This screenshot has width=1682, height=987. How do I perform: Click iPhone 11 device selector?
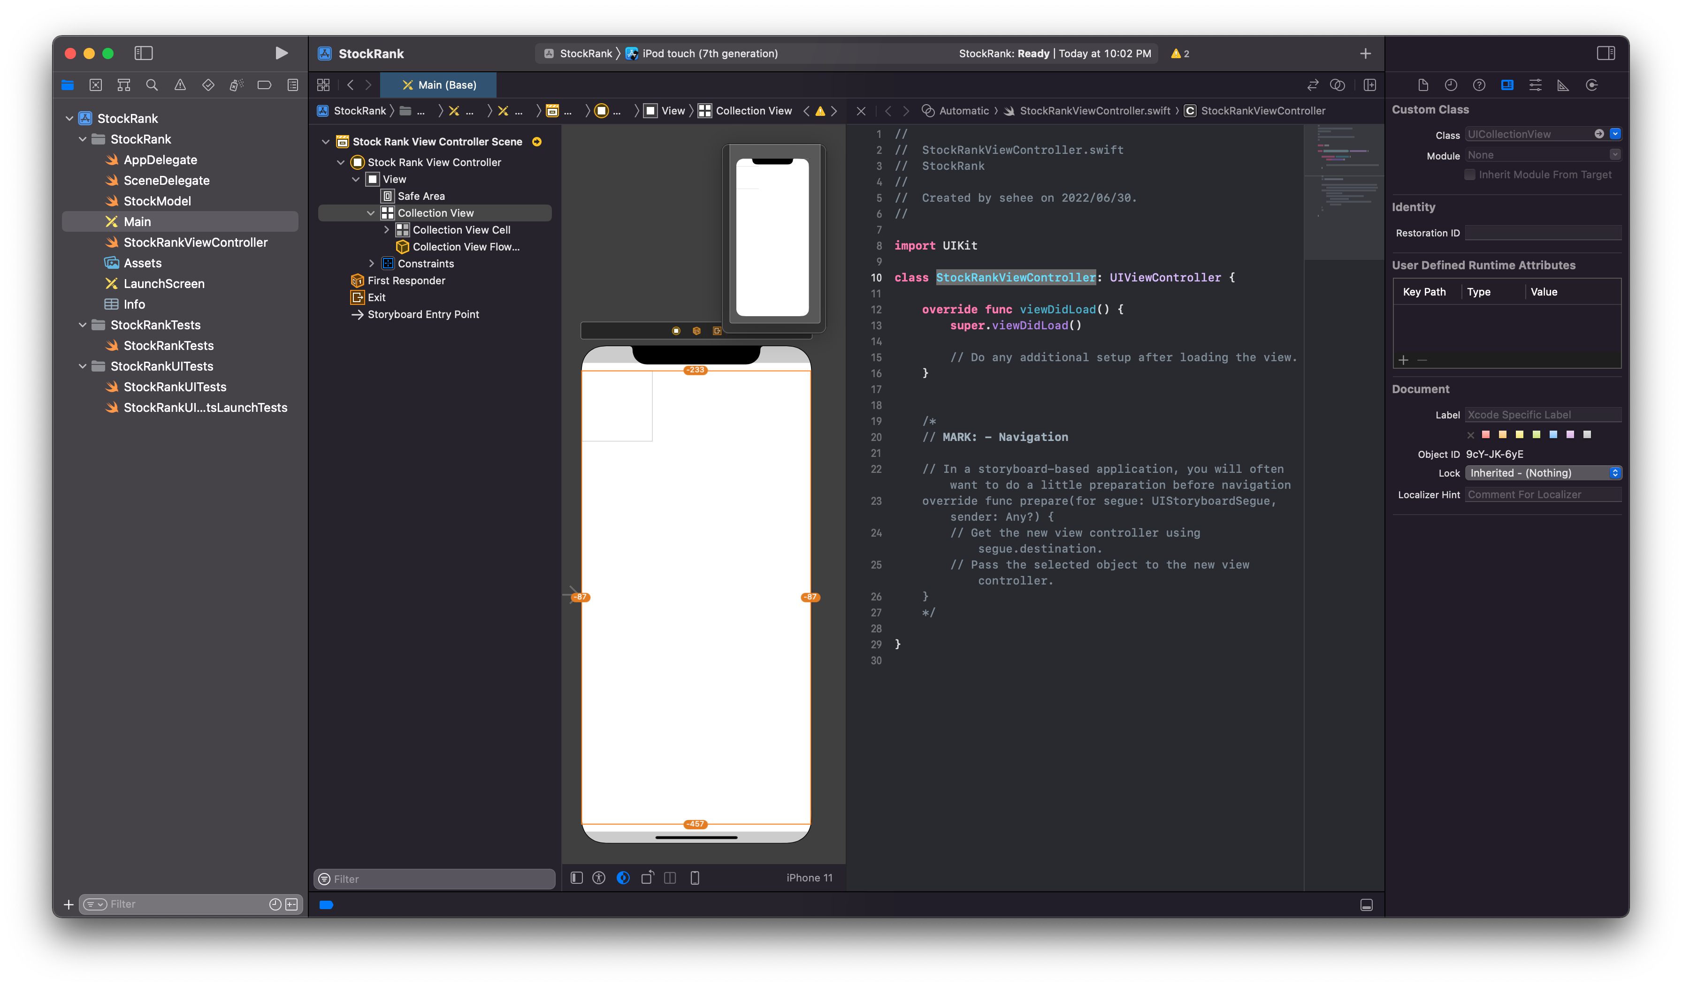pyautogui.click(x=809, y=878)
